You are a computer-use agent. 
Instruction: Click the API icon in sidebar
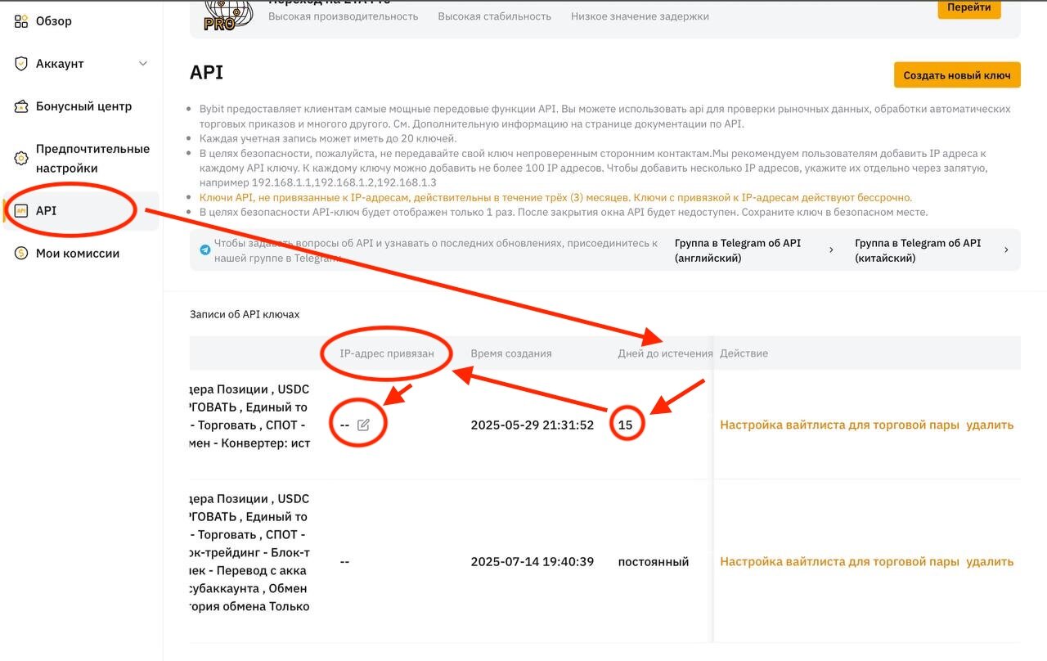click(x=21, y=211)
